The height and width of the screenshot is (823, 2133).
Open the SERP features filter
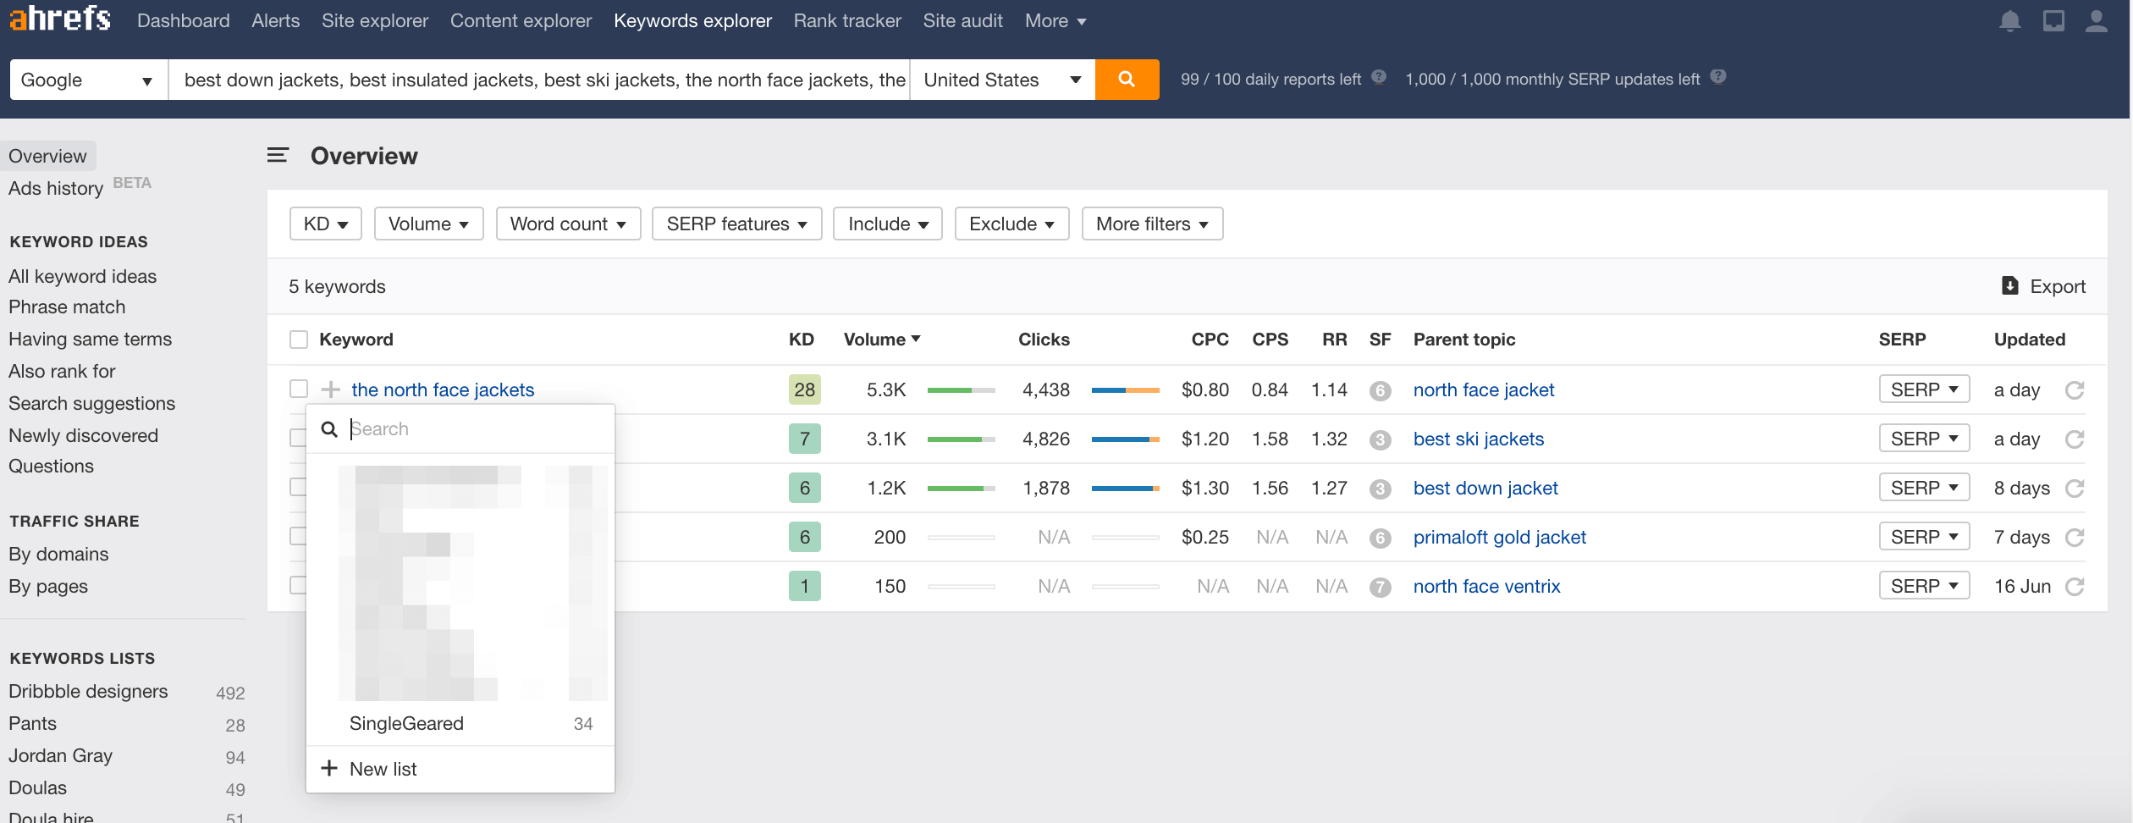coord(736,224)
